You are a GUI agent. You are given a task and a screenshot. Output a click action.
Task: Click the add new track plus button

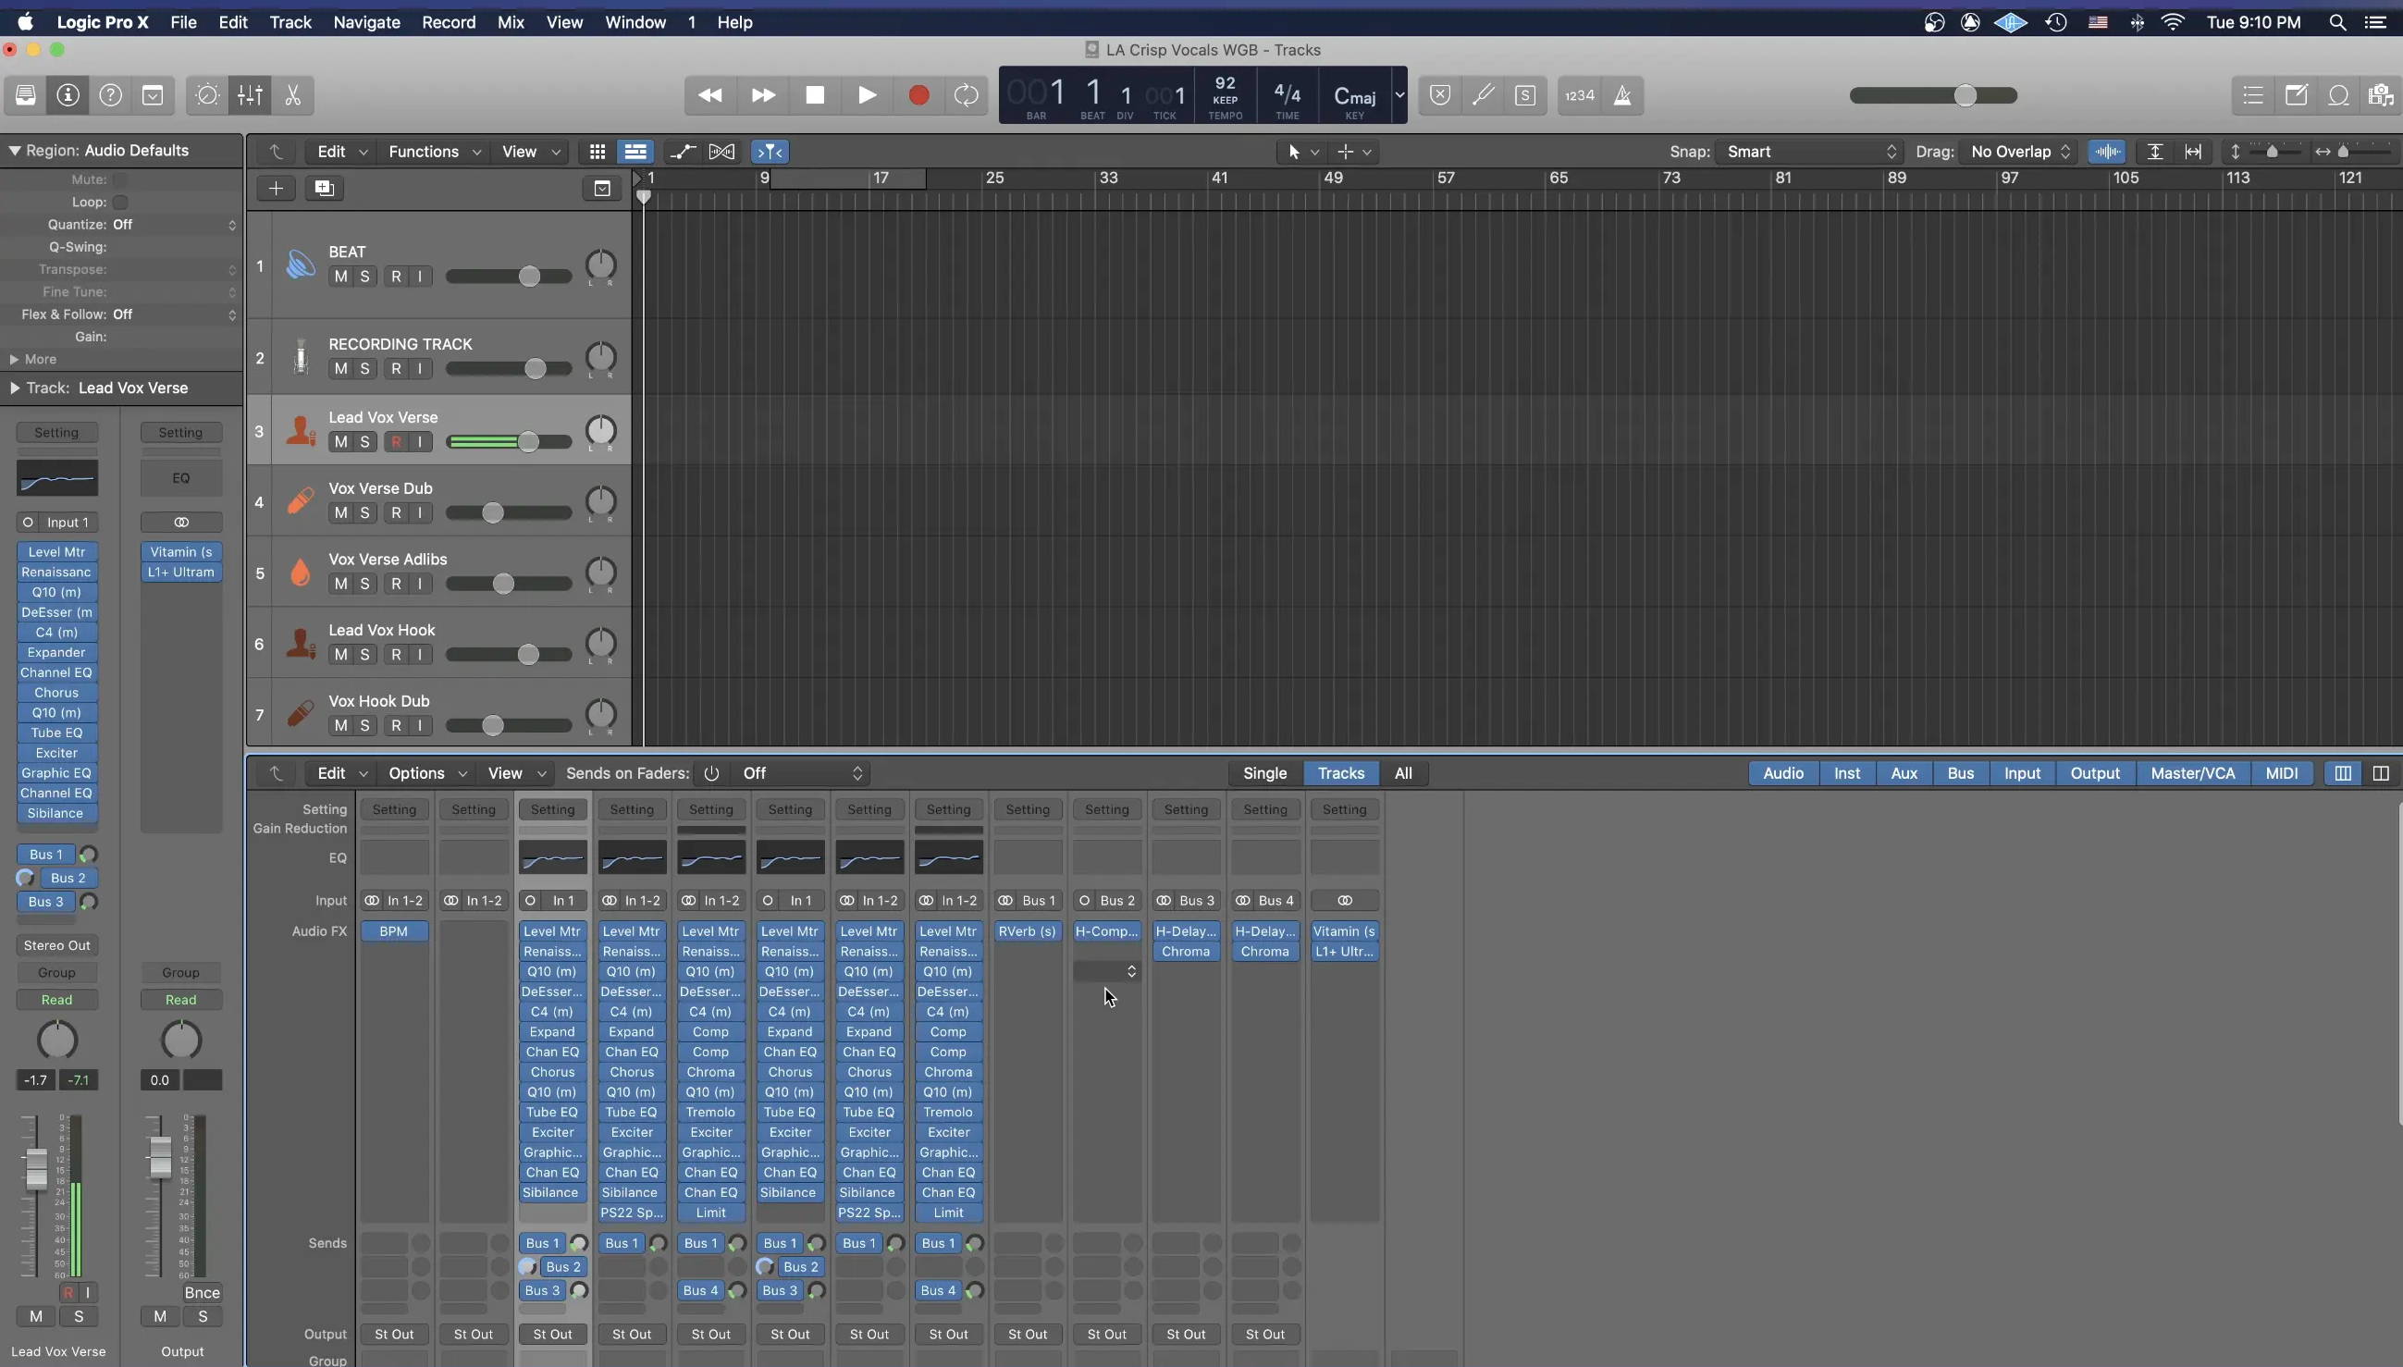(x=276, y=188)
